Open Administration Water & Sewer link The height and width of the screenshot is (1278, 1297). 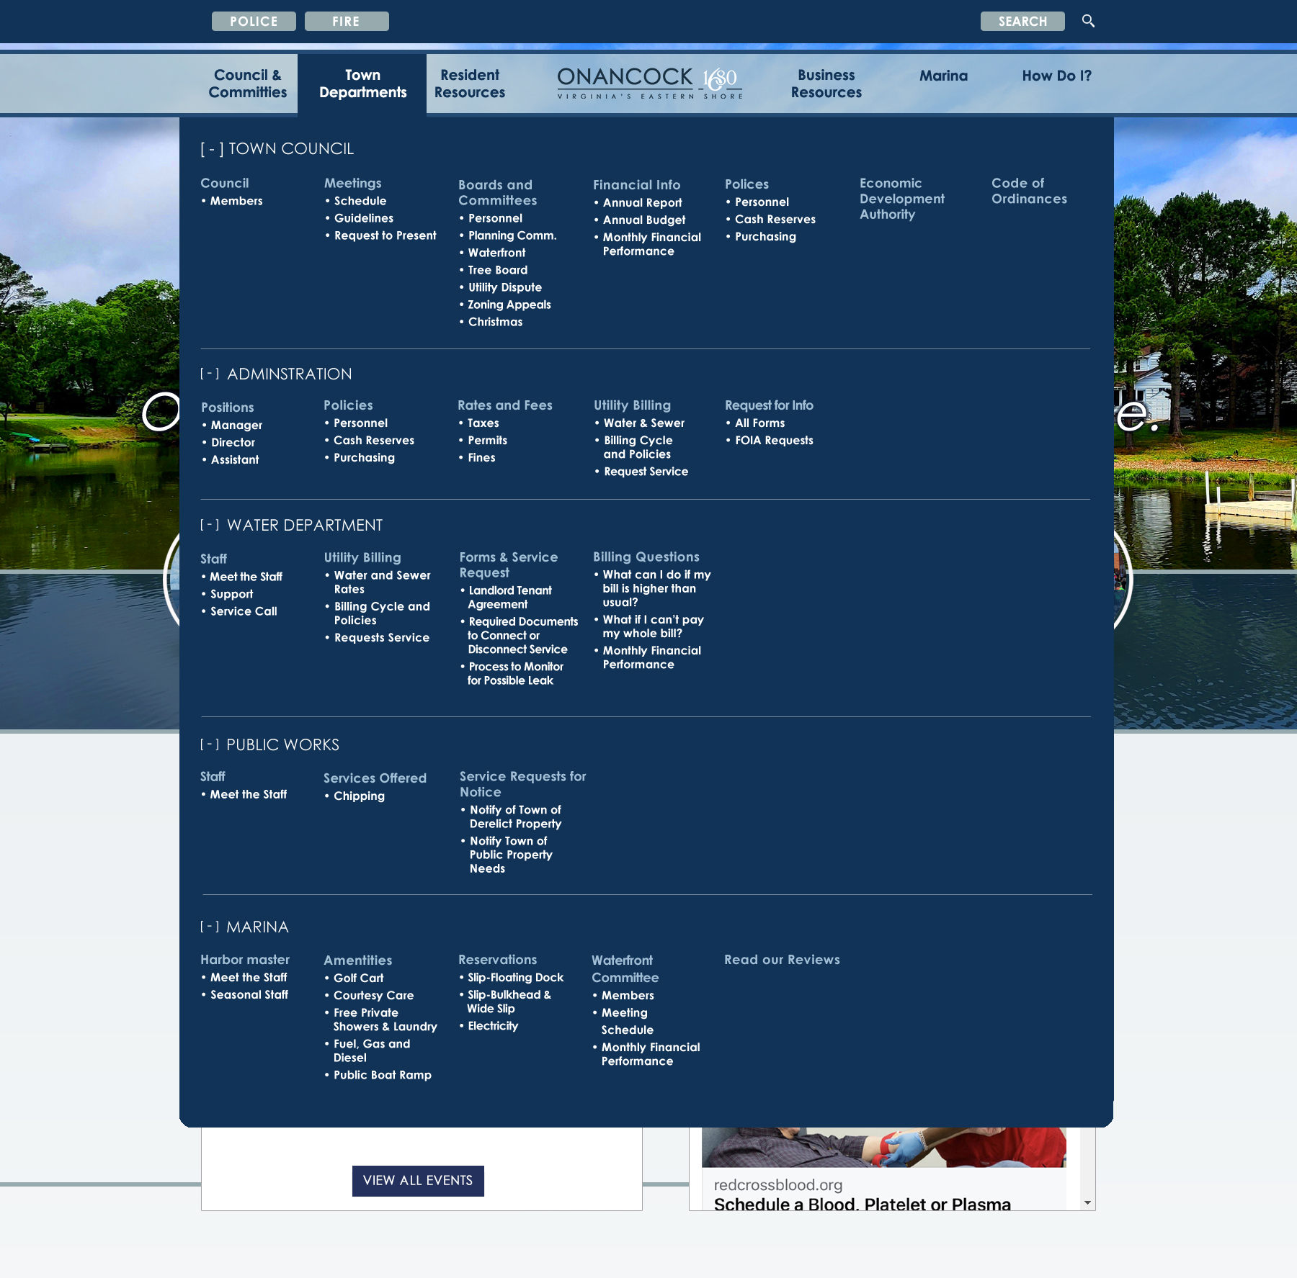coord(644,423)
